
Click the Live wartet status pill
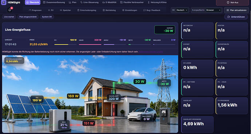(x=9, y=17)
